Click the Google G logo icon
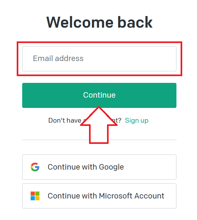This screenshot has height=220, width=197. [x=35, y=167]
